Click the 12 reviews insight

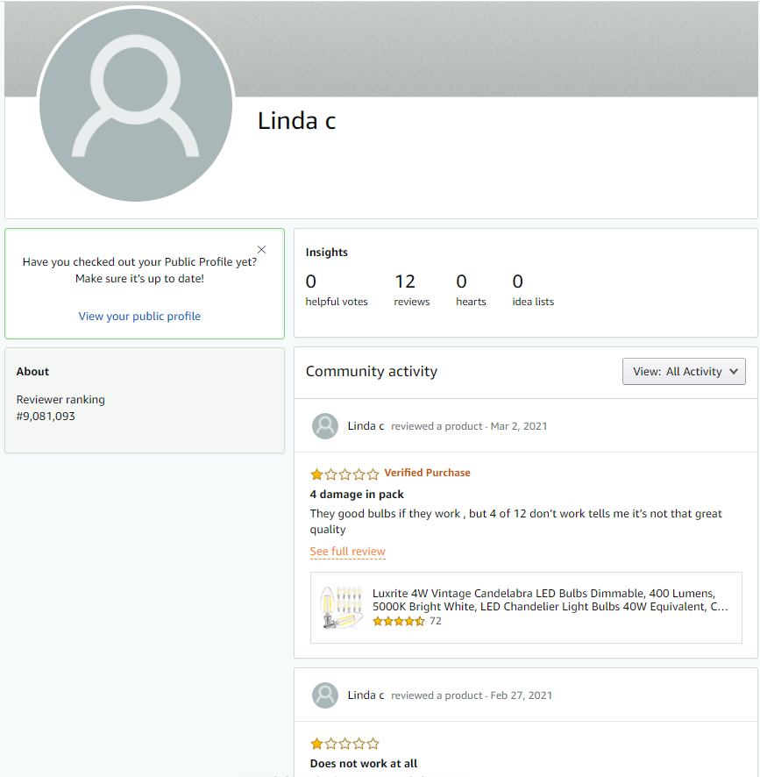[x=411, y=290]
